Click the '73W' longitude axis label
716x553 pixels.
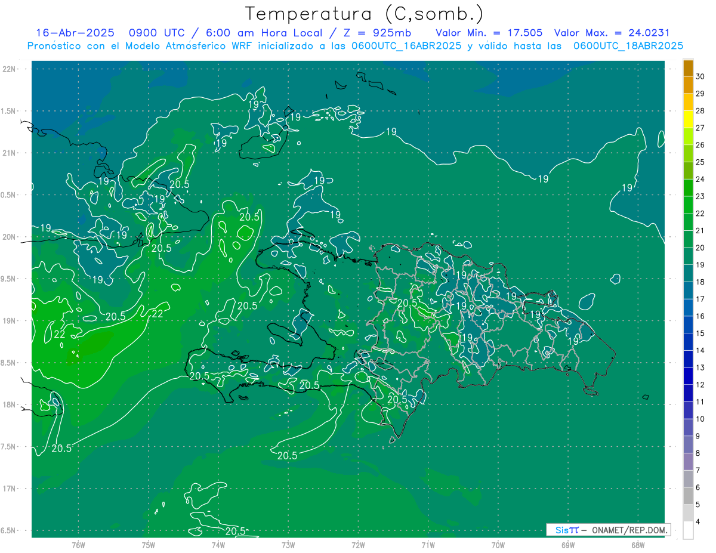click(x=288, y=545)
